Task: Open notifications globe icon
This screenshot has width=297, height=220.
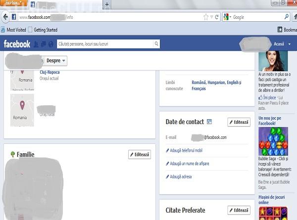Action: pos(51,44)
